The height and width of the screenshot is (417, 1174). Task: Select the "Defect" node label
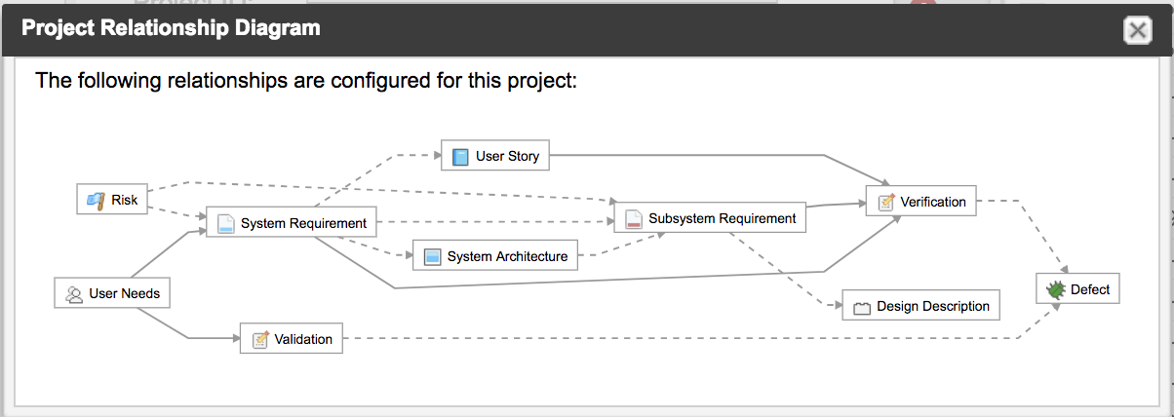tap(1089, 289)
